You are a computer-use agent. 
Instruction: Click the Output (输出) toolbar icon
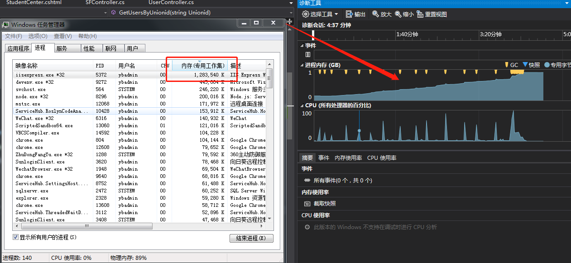(x=349, y=14)
